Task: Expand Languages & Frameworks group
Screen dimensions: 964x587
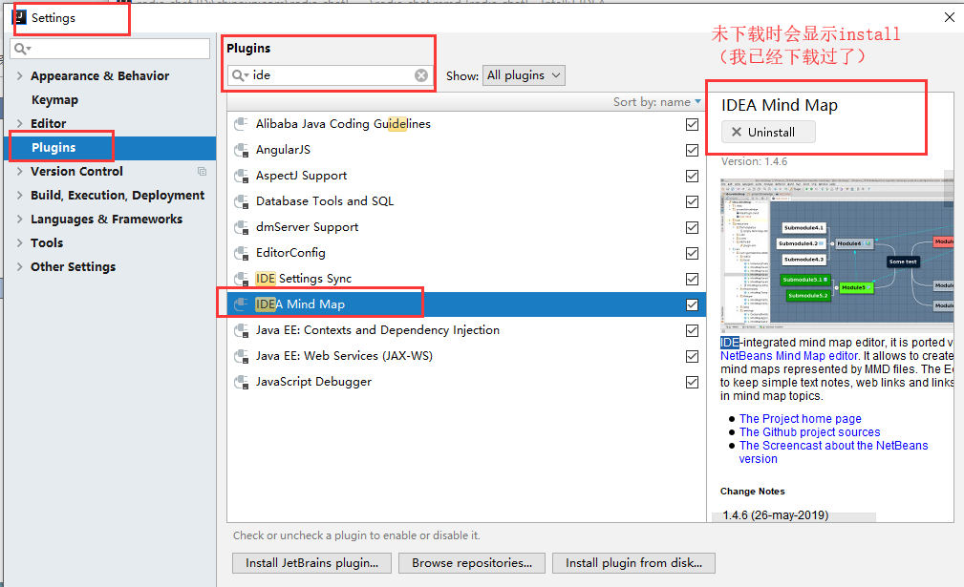Action: [20, 220]
